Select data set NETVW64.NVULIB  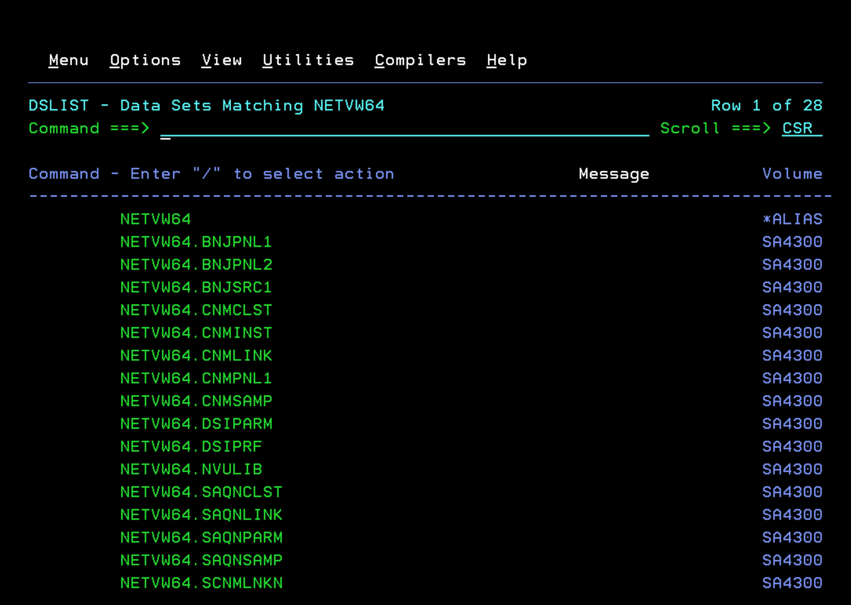pyautogui.click(x=191, y=469)
